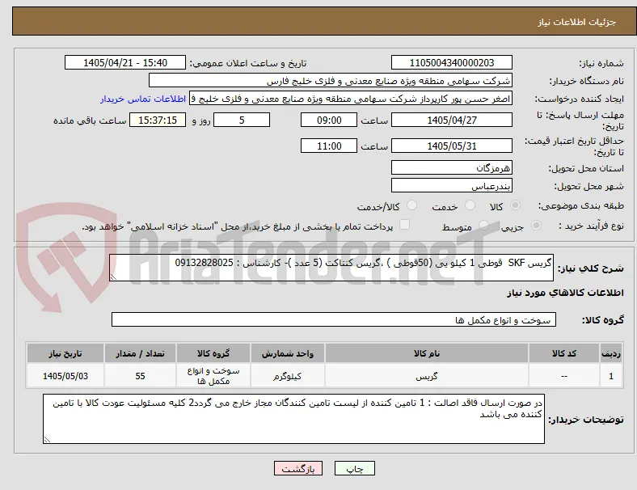
Task: Click the buyer notes text area
Action: click(x=293, y=419)
